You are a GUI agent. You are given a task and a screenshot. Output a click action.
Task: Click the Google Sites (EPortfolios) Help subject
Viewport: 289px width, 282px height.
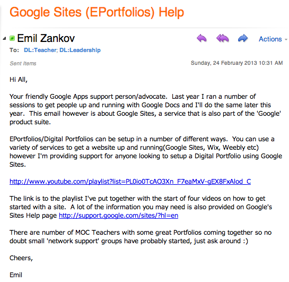[97, 12]
